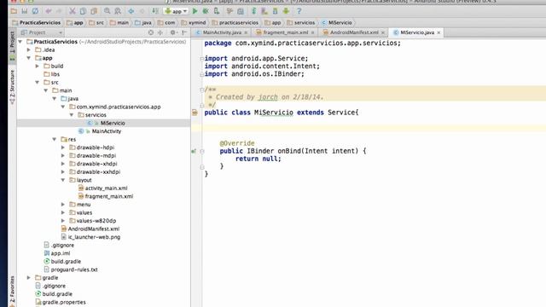Expand the menu folder arrow
Screen dimensions: 546x307
(x=63, y=205)
